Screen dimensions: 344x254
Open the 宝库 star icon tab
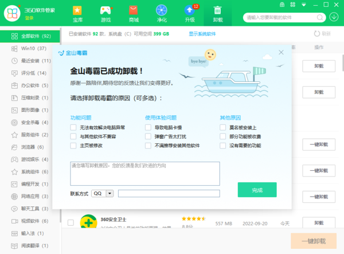(x=77, y=14)
